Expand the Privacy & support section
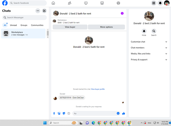This screenshot has height=126, width=171. pyautogui.click(x=149, y=60)
